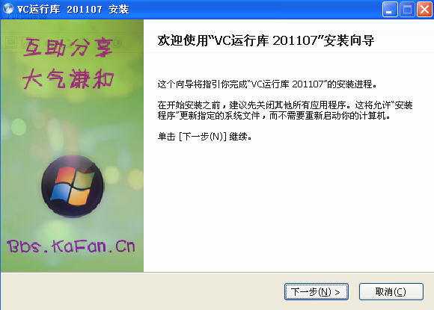Screen dimensions: 434x310
Task: Click the Windows logo orb in sidebar
Action: coord(73,186)
